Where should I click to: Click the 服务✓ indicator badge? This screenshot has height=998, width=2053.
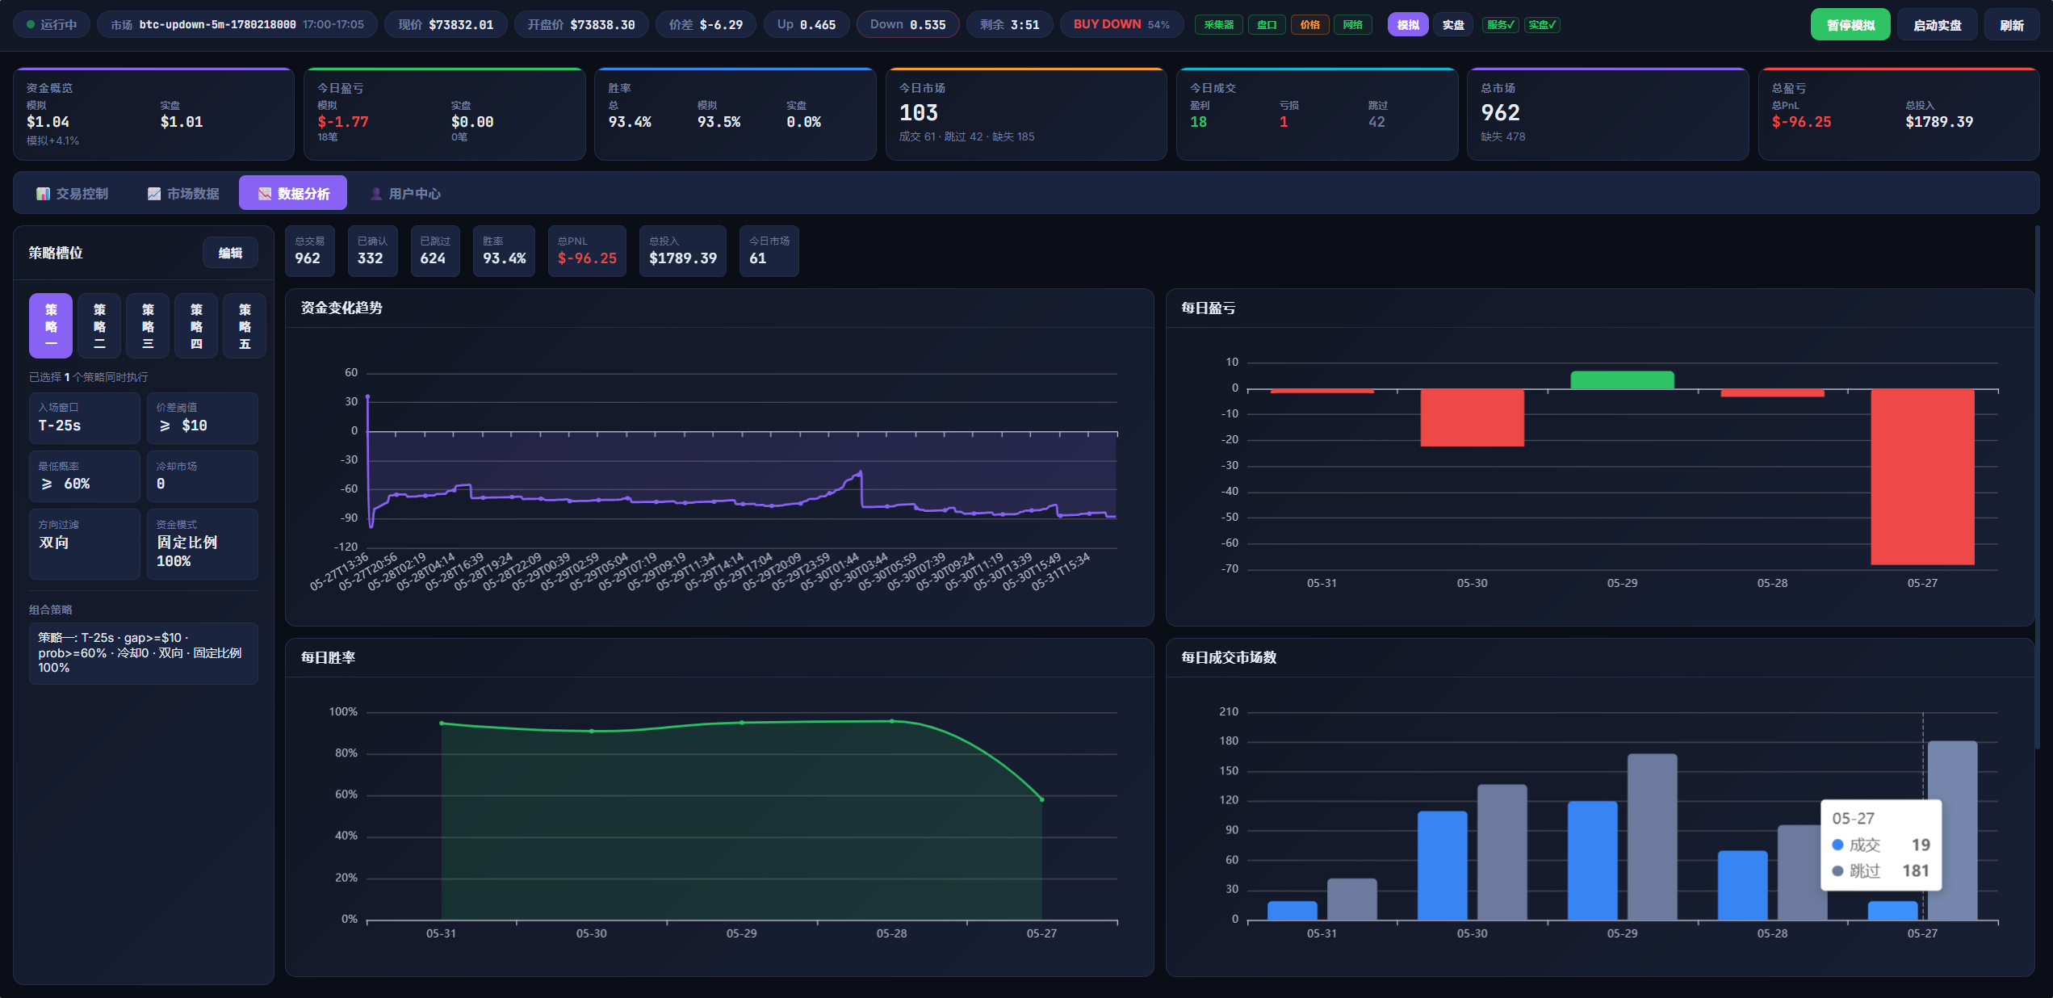[x=1501, y=25]
